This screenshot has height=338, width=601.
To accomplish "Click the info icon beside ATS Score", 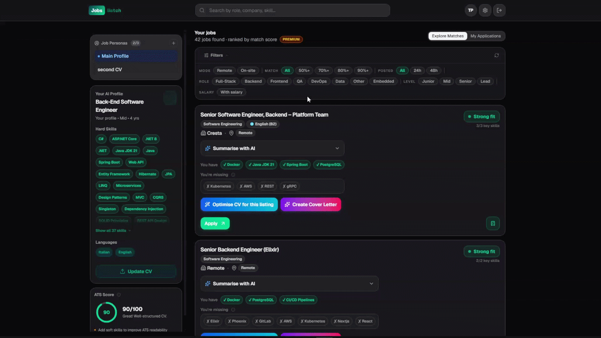I will tap(119, 295).
